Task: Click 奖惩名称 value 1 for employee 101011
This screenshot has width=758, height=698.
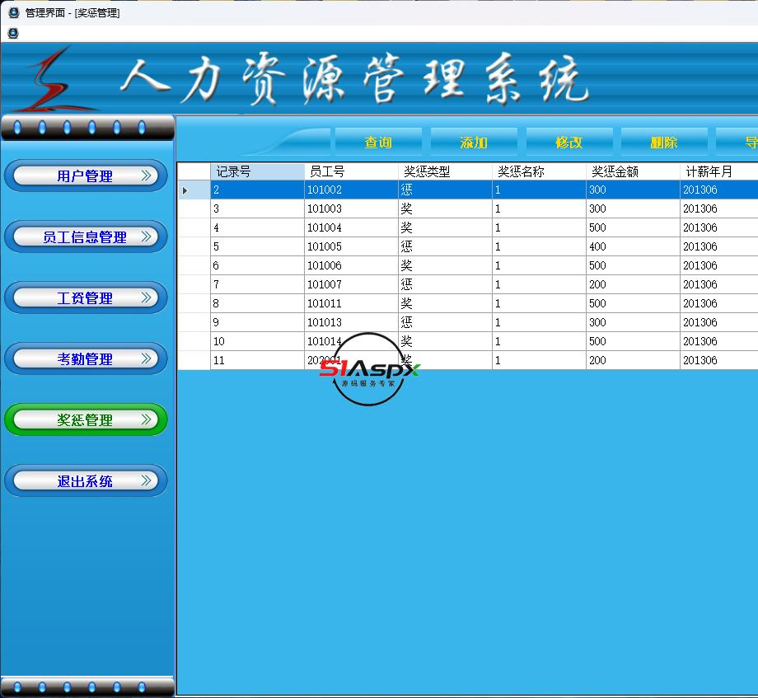Action: 539,303
